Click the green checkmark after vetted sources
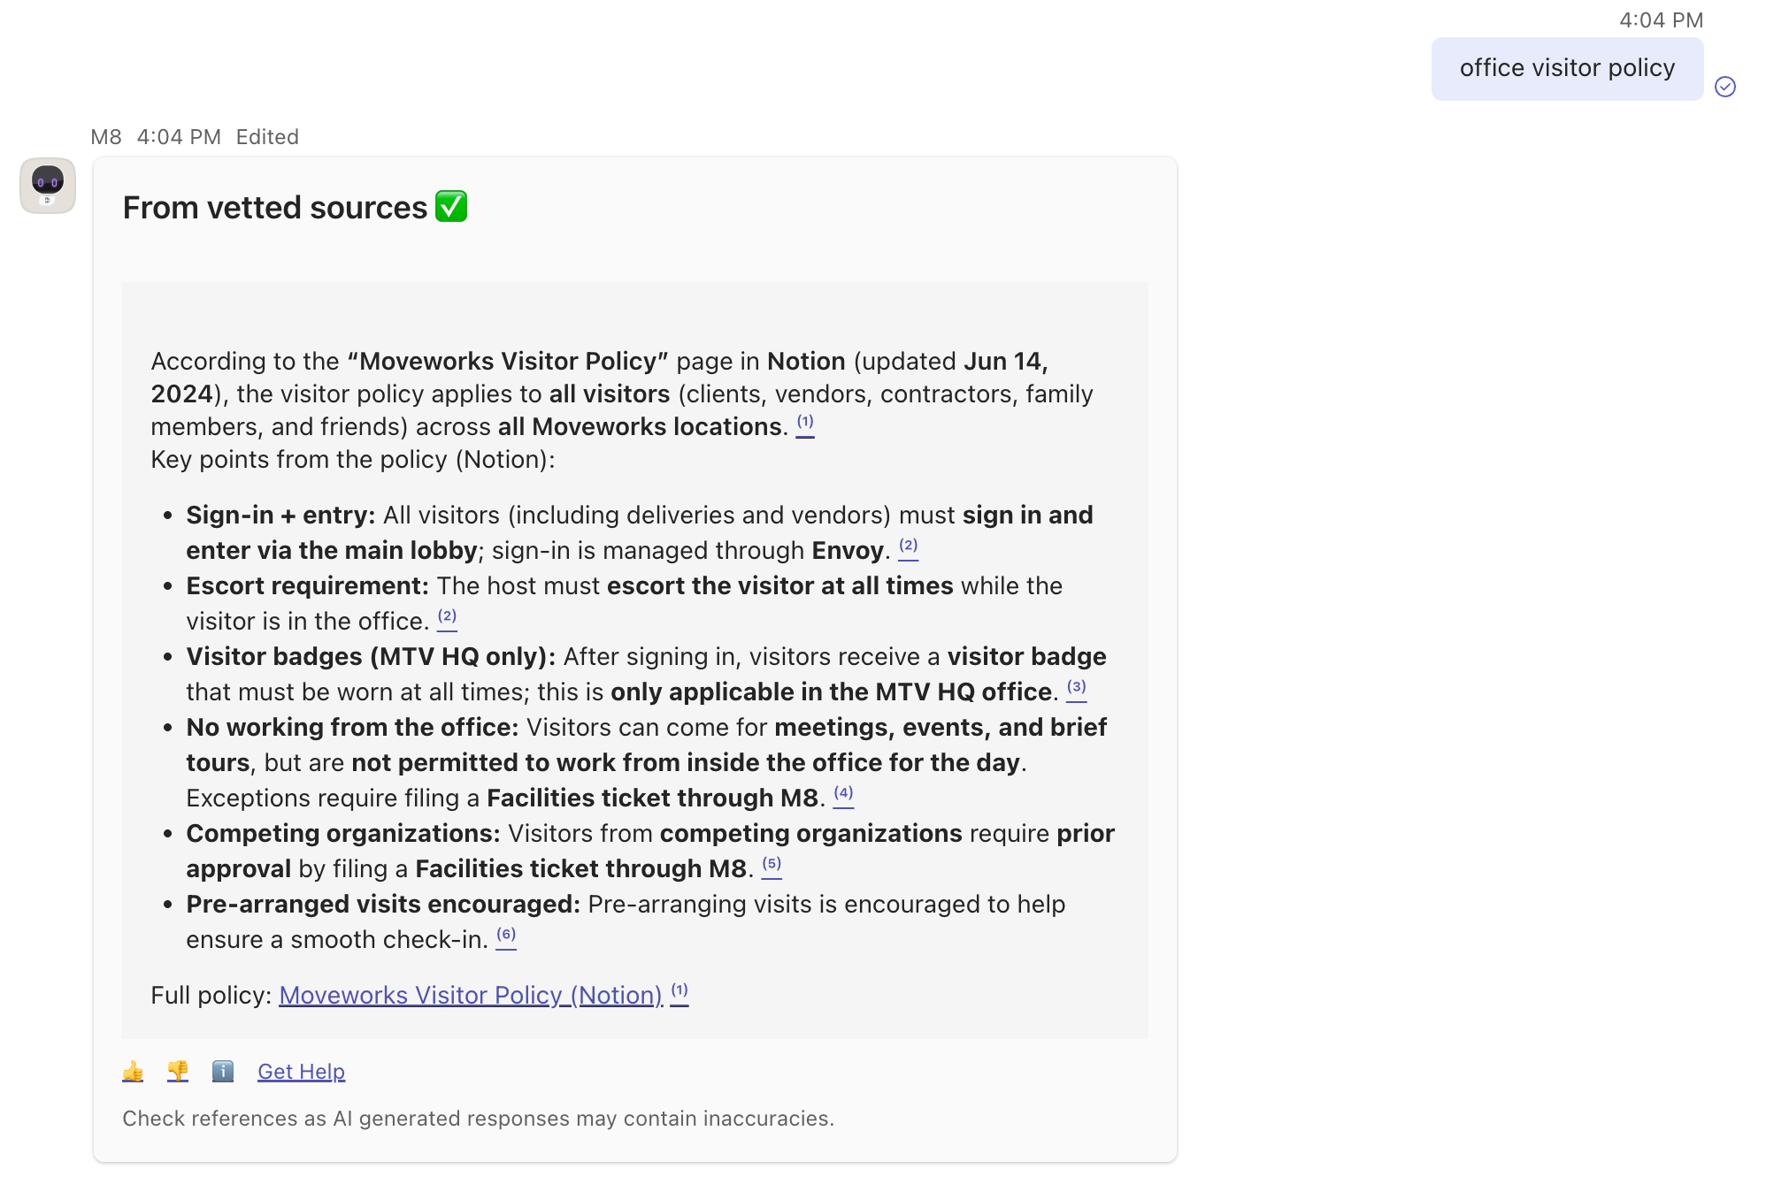The height and width of the screenshot is (1192, 1766). [x=451, y=206]
